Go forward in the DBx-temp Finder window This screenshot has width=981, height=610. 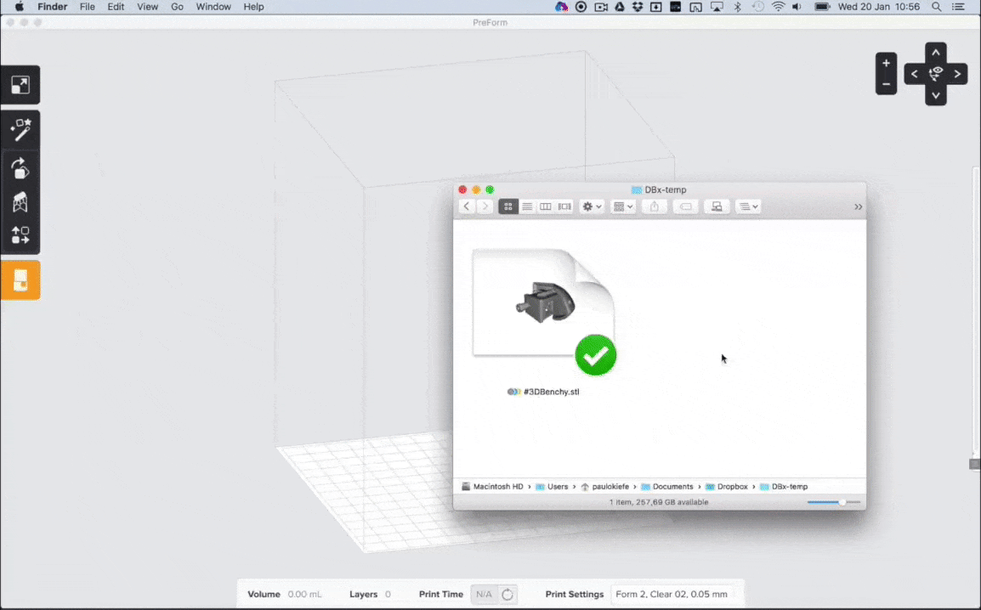pyautogui.click(x=485, y=206)
